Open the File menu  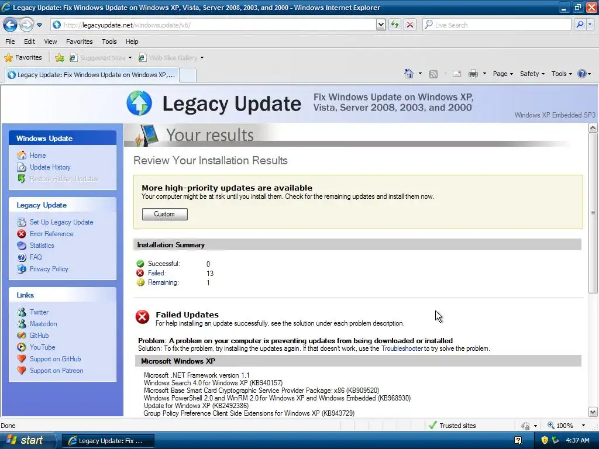(x=11, y=42)
